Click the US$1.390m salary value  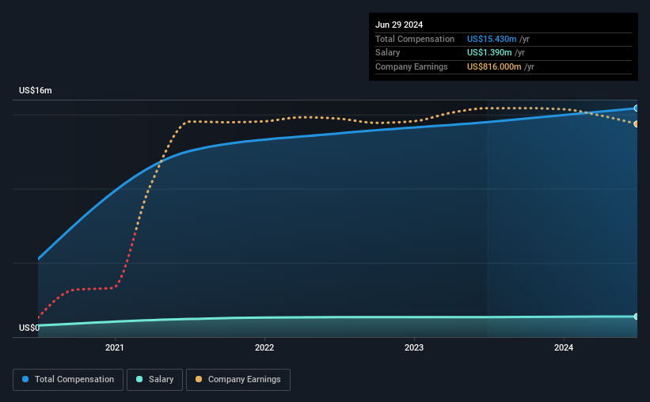tap(489, 53)
